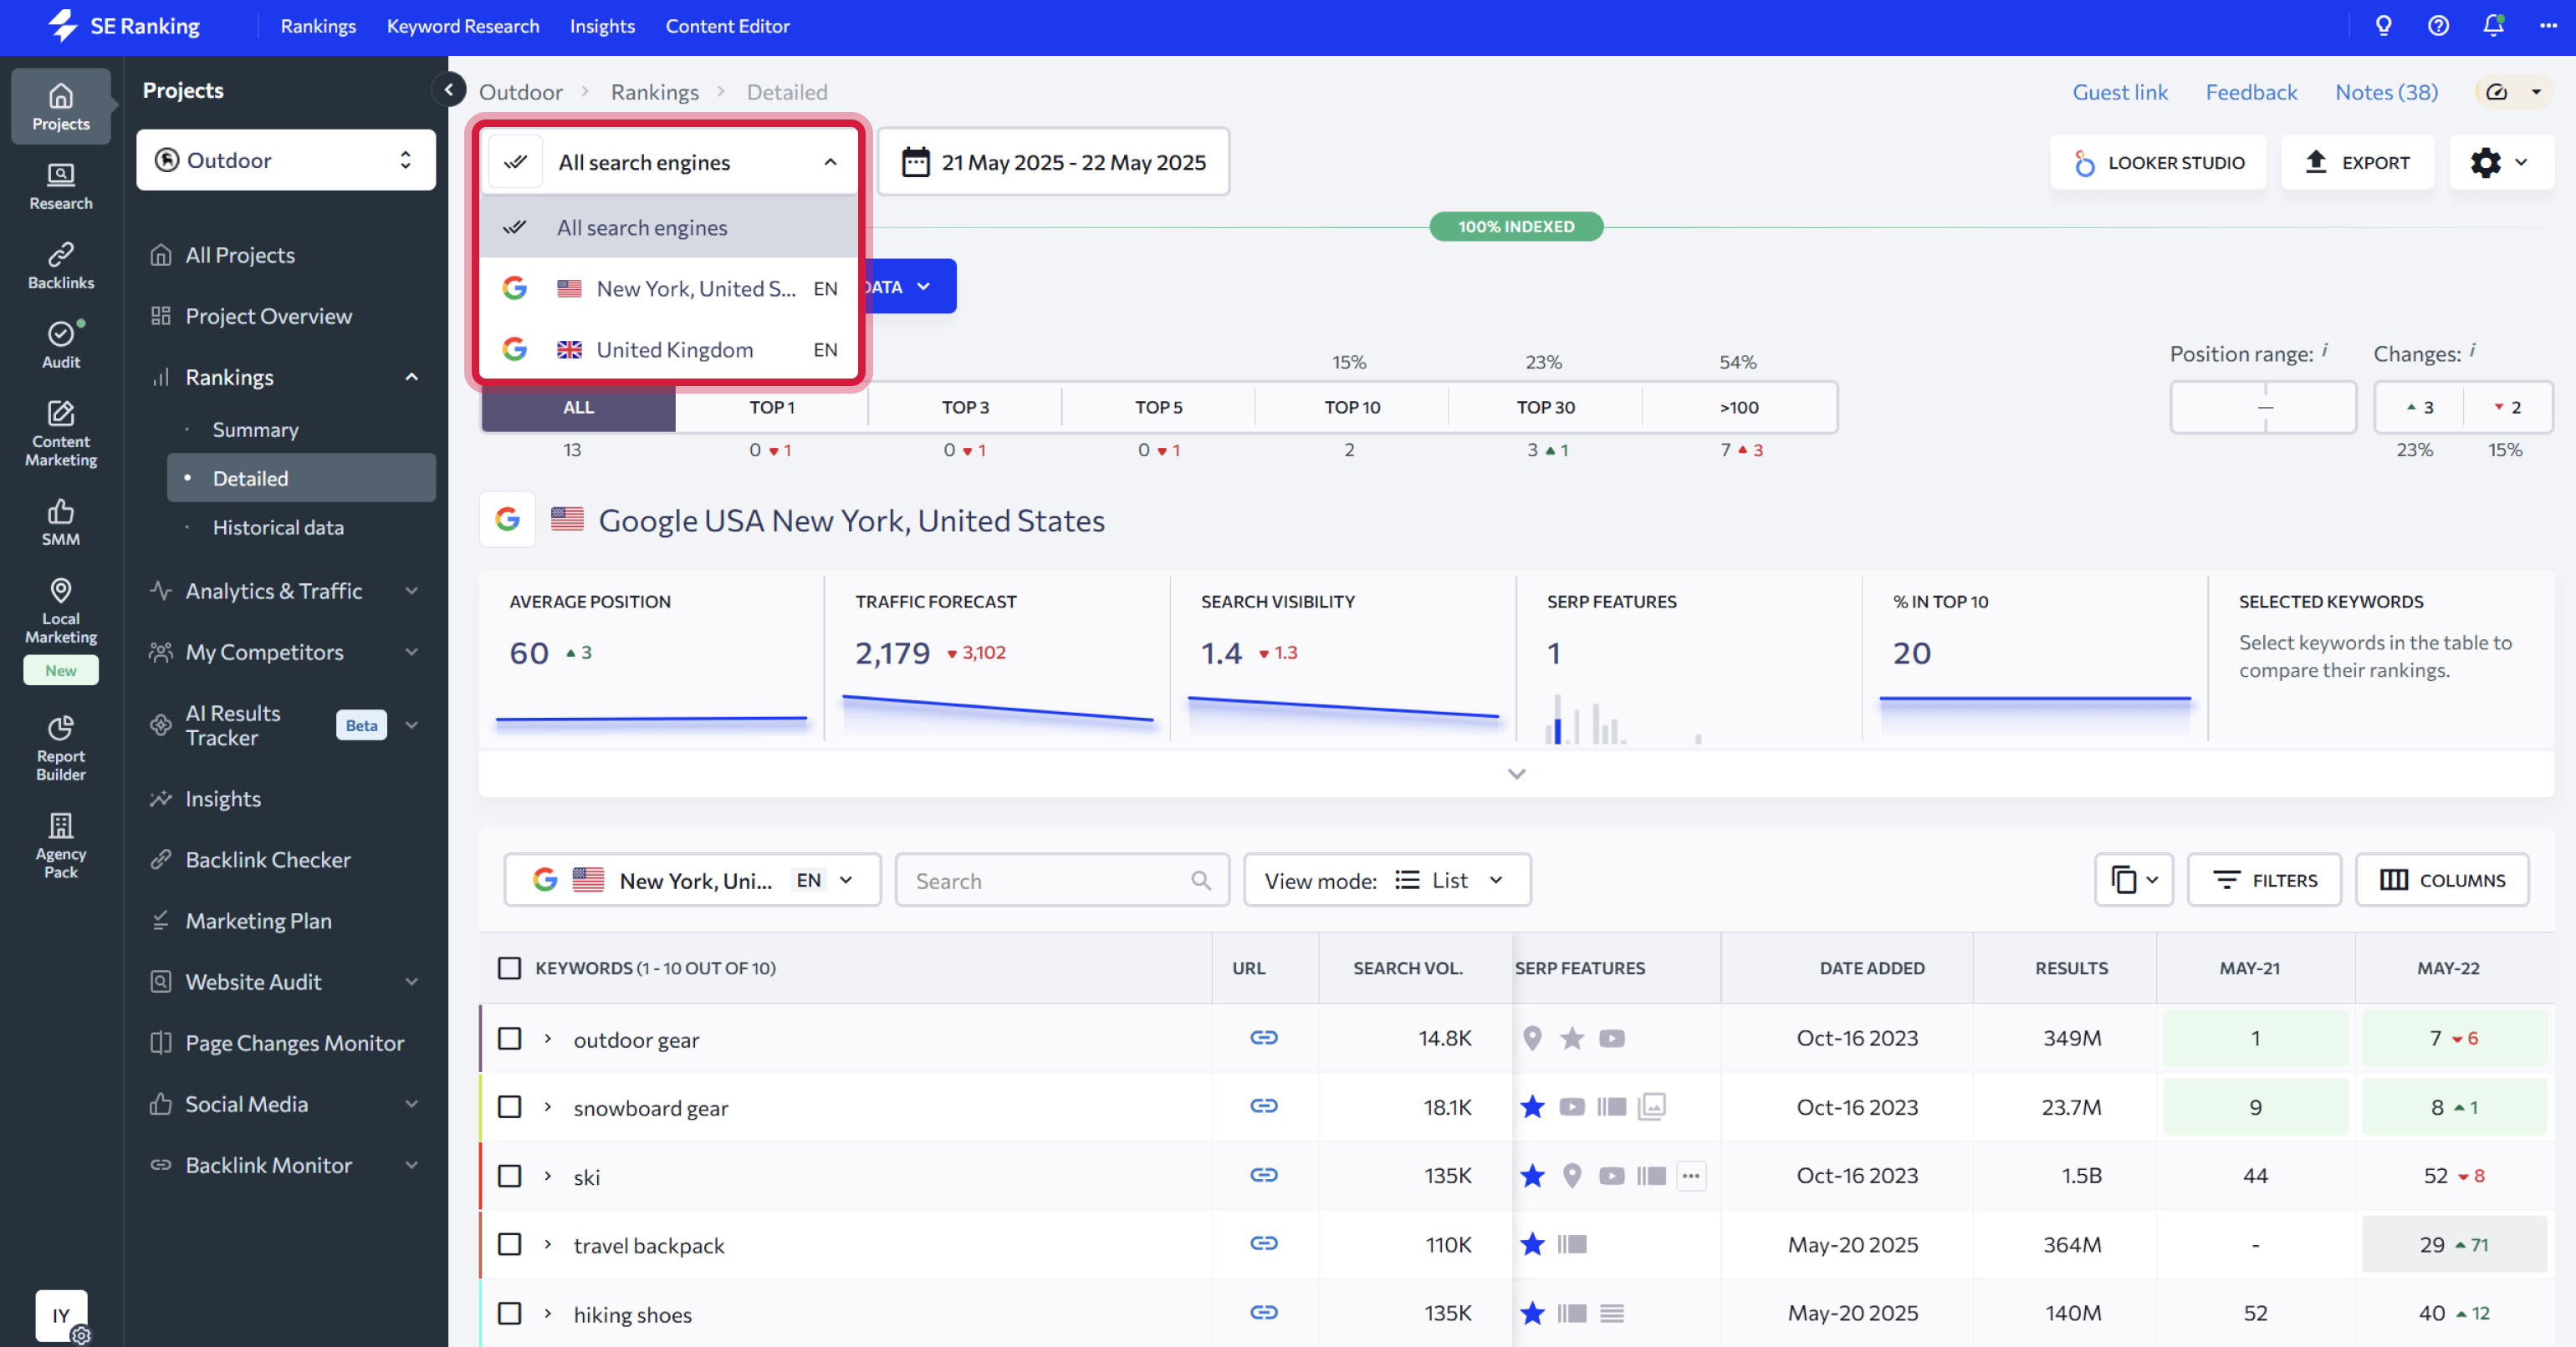2576x1347 pixels.
Task: Open the notifications bell
Action: coord(2494,26)
